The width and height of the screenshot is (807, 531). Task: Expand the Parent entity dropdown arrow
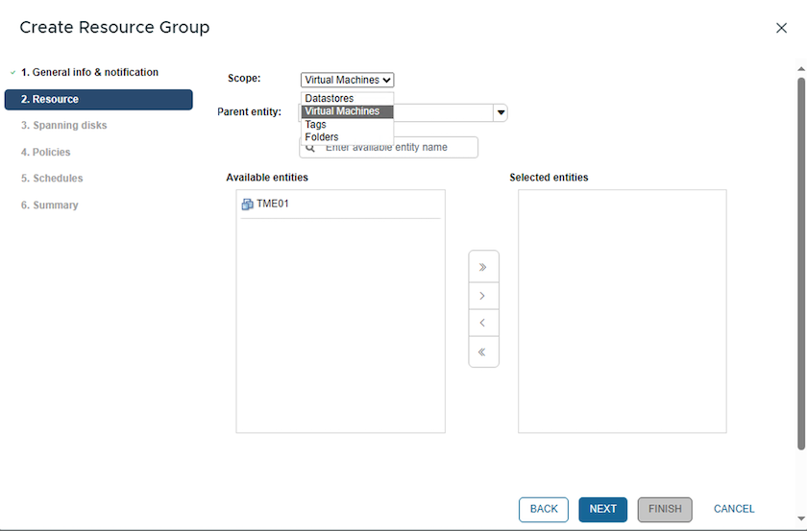coord(501,112)
